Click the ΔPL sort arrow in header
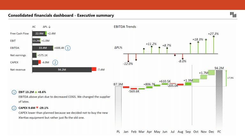The width and height of the screenshot is (245, 137). pyautogui.click(x=49, y=27)
